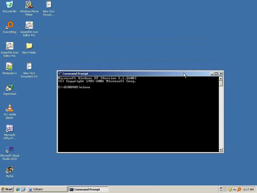
Task: Click the 6:17 AM system clock
Action: pyautogui.click(x=248, y=189)
